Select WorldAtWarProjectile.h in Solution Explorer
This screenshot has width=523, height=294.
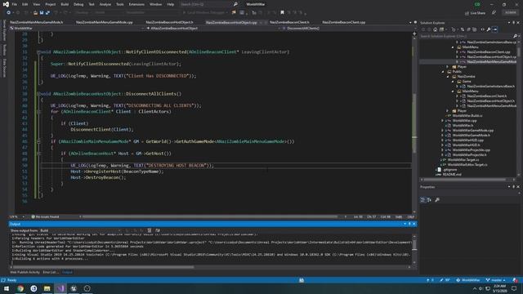pyautogui.click(x=469, y=154)
